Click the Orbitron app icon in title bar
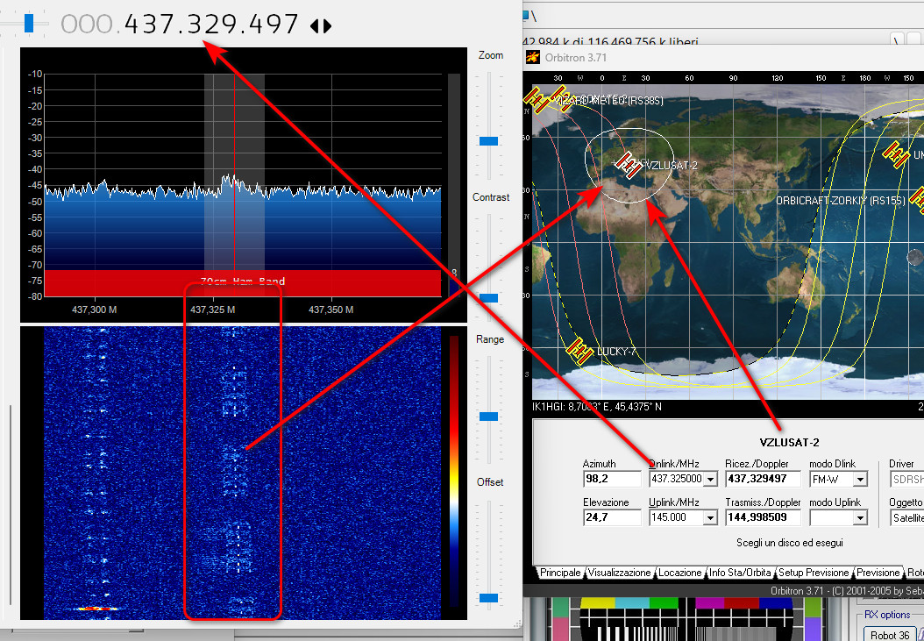Viewport: 924px width, 641px height. coord(532,57)
